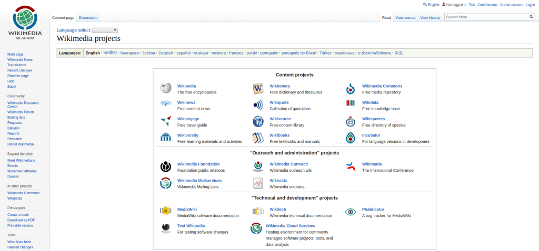This screenshot has height=251, width=539.
Task: Click the Babel sidebar link
Action: tap(12, 87)
